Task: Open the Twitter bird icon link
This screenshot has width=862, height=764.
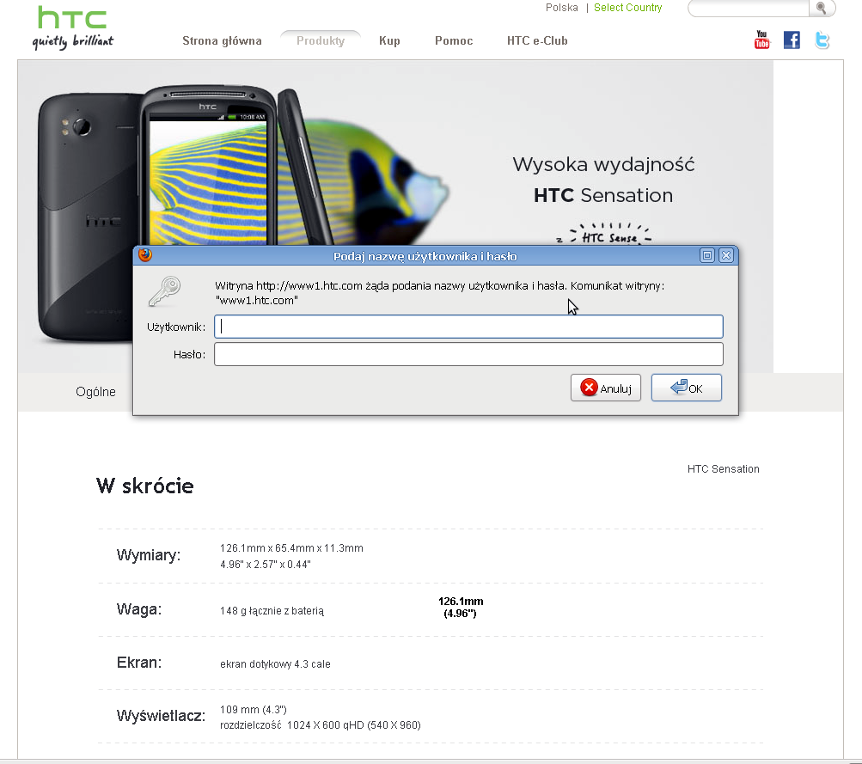Action: [x=822, y=40]
